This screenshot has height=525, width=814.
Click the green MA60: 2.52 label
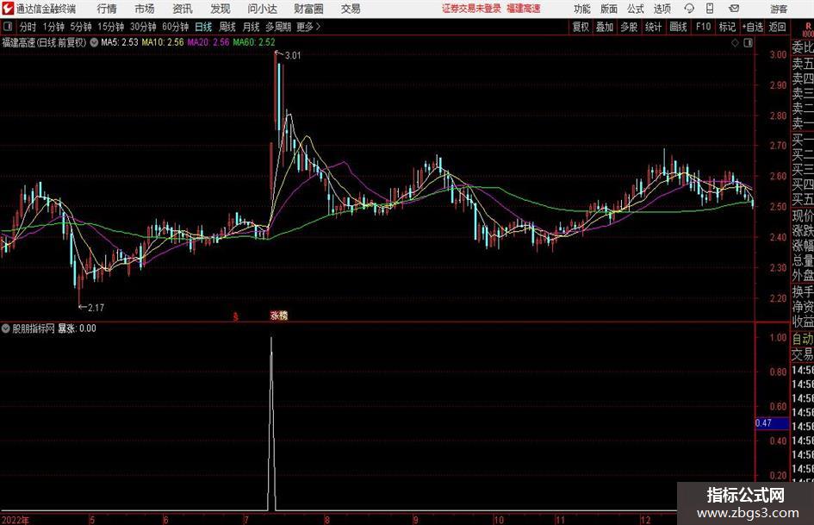254,42
